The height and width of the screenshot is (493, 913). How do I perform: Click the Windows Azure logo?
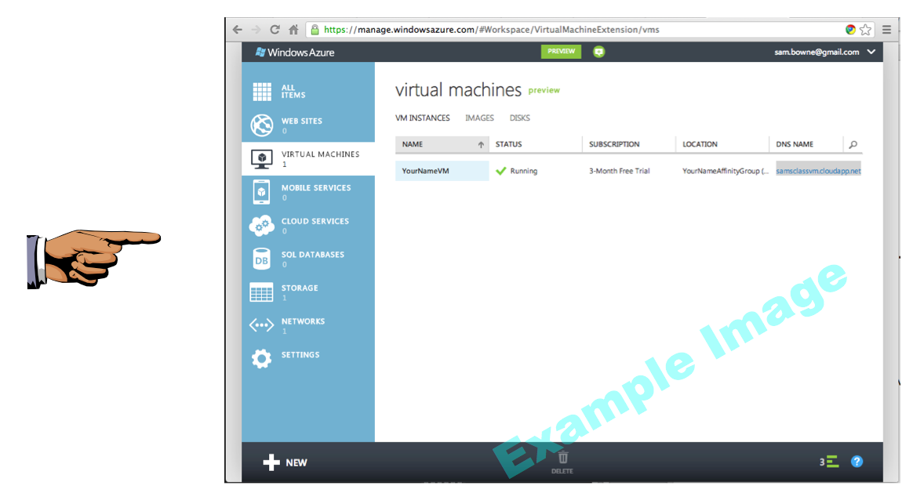pos(295,53)
